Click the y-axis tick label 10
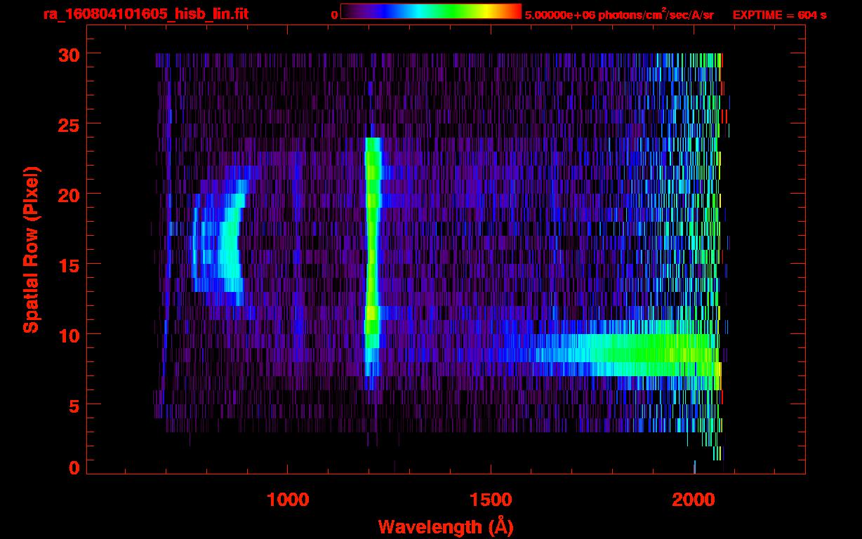This screenshot has width=862, height=539. click(x=67, y=335)
